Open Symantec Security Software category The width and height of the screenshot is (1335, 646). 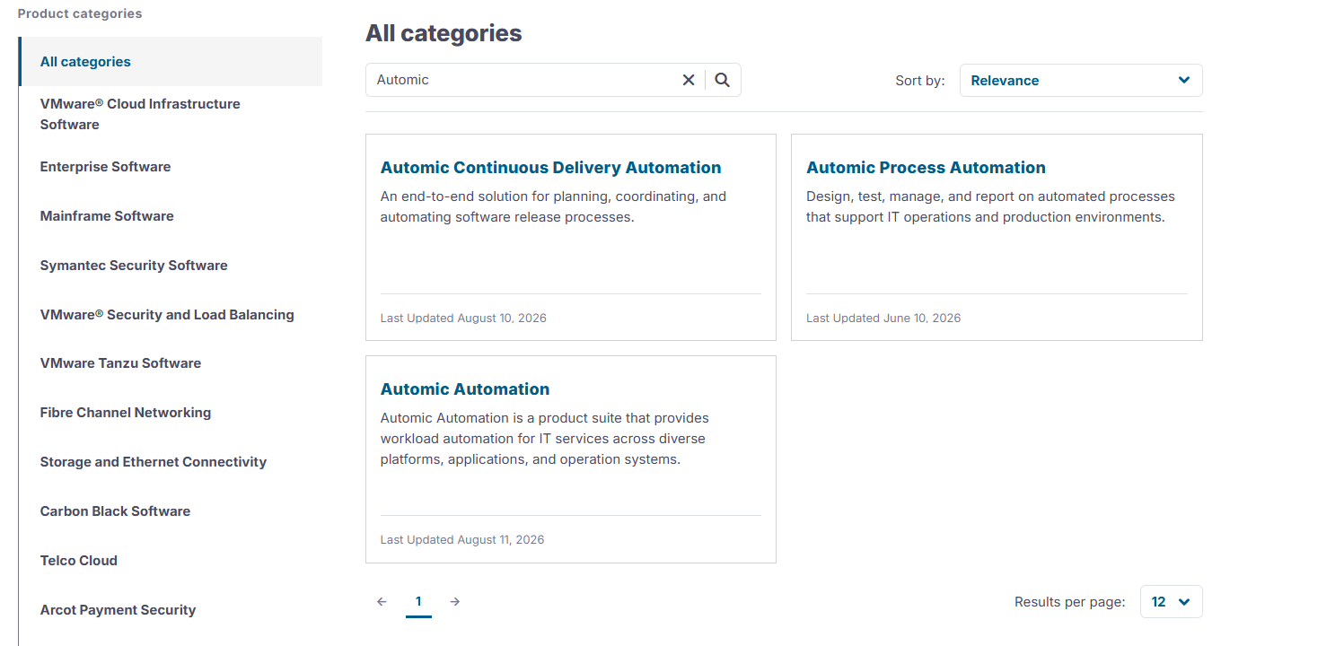point(134,266)
